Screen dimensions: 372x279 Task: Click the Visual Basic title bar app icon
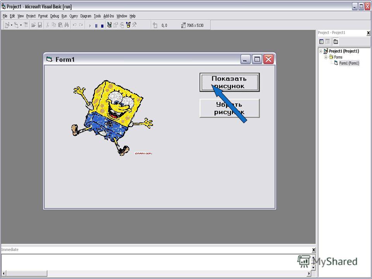tap(3, 7)
